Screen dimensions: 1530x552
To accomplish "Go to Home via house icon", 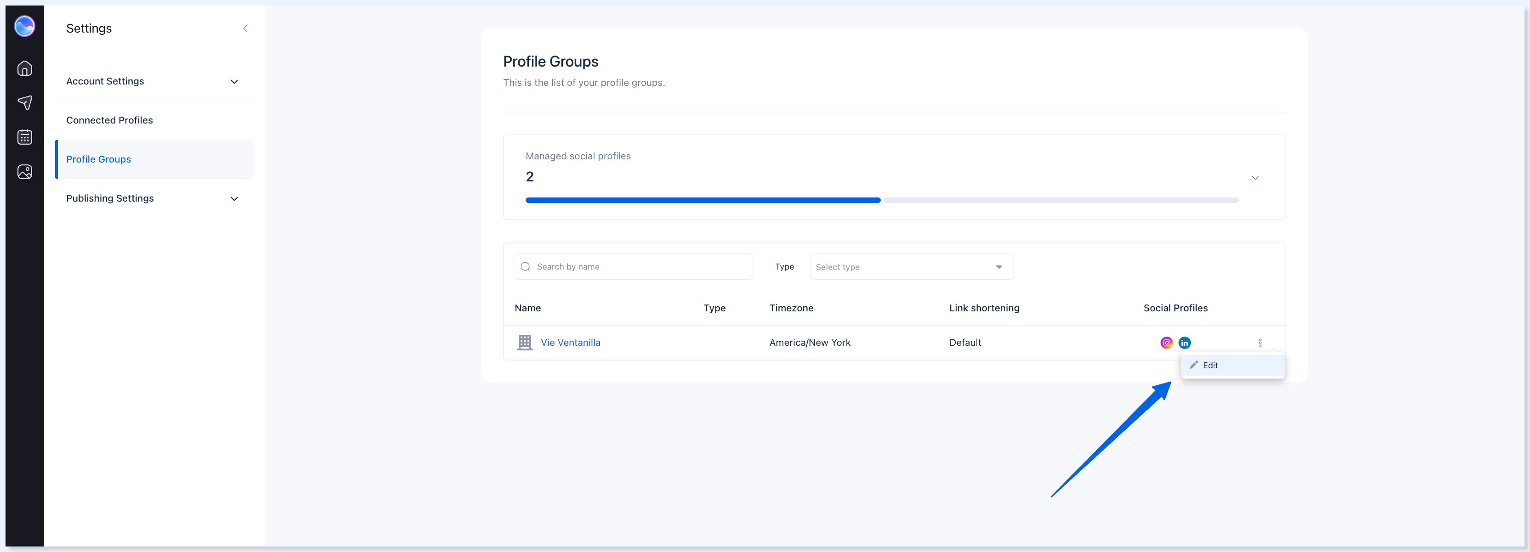I will point(24,68).
